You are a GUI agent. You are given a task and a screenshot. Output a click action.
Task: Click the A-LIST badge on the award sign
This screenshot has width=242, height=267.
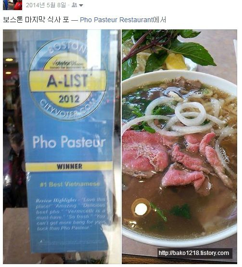[x=68, y=80]
